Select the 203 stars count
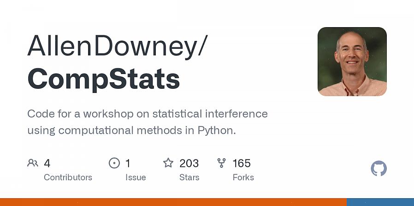The image size is (414, 206). (x=189, y=163)
